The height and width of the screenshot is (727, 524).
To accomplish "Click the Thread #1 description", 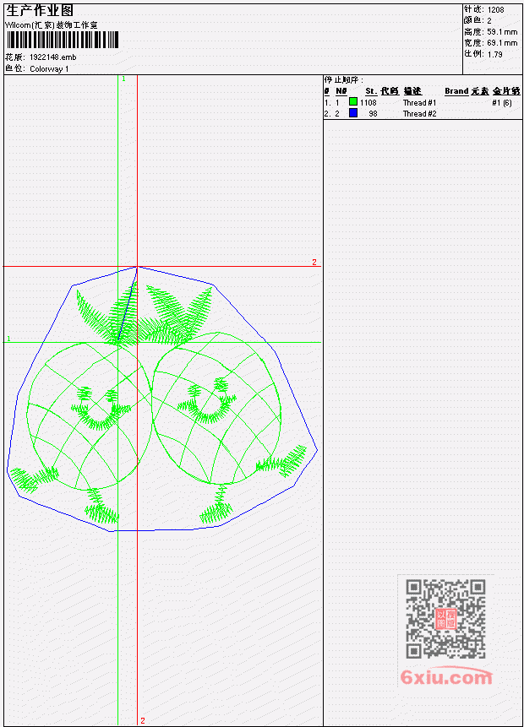I will click(x=419, y=102).
